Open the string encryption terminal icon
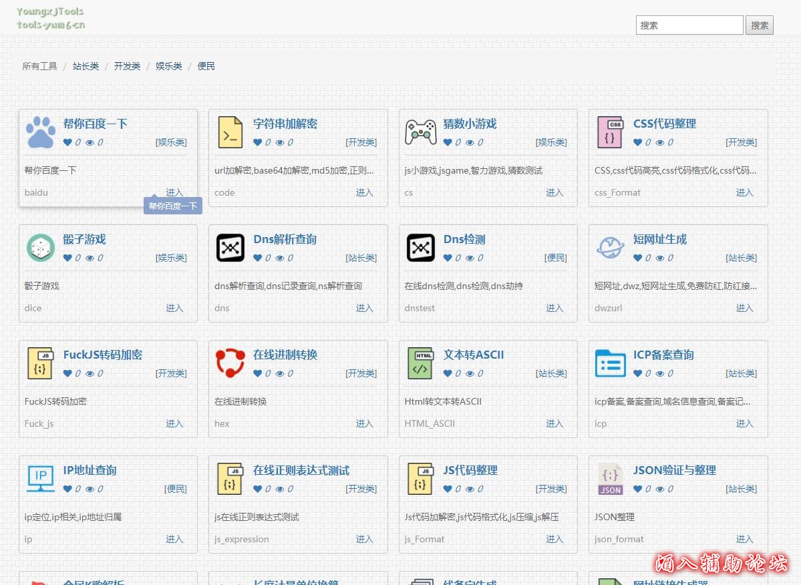This screenshot has width=801, height=585. pyautogui.click(x=230, y=132)
